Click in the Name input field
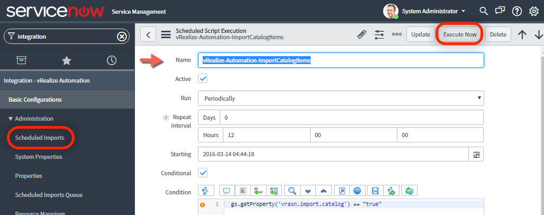This screenshot has height=215, width=544. 341,60
